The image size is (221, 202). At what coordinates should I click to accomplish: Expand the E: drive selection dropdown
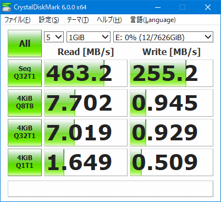tap(163, 37)
